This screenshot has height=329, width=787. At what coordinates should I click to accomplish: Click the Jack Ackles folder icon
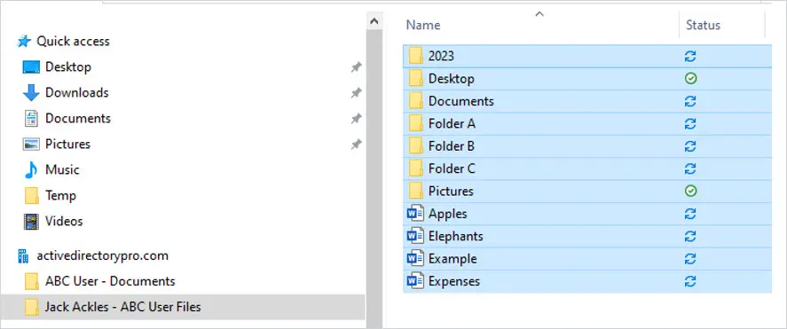click(x=32, y=307)
